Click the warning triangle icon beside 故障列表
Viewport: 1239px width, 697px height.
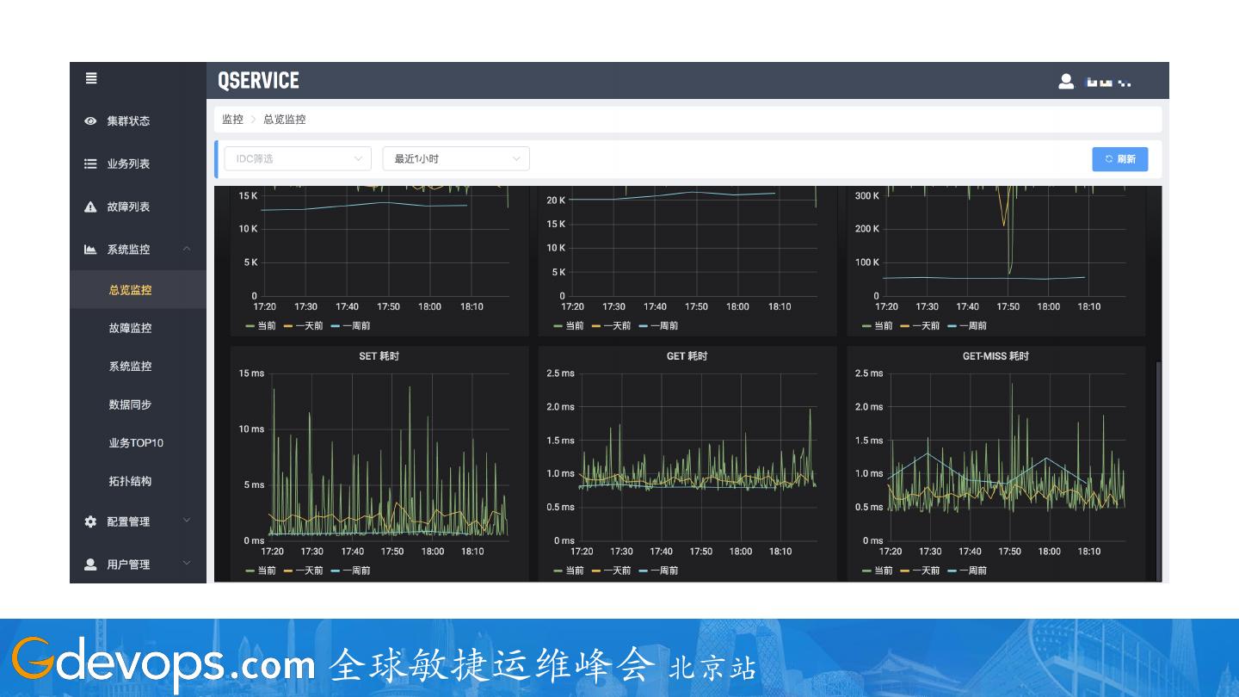[x=90, y=207]
